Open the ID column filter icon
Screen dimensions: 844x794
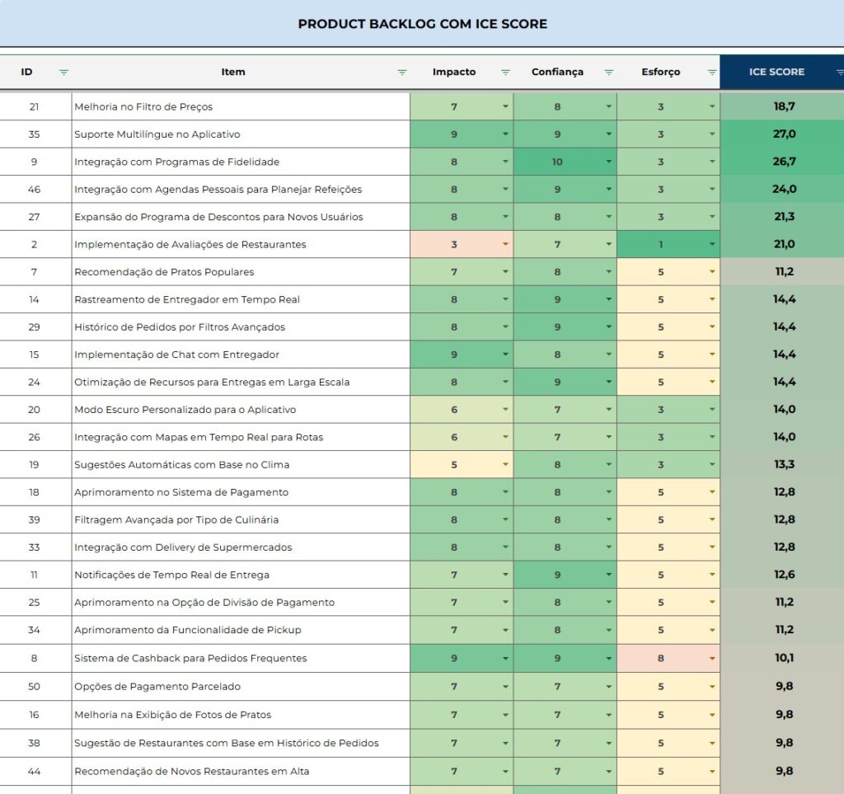click(63, 72)
